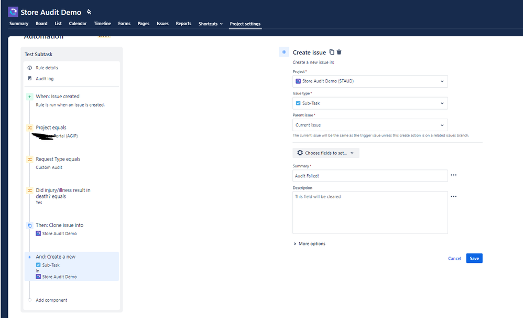
Task: Save the Create issue action
Action: point(474,258)
